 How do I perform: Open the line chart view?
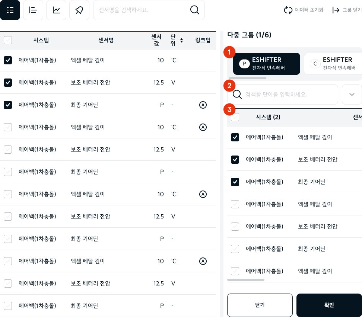coord(56,10)
